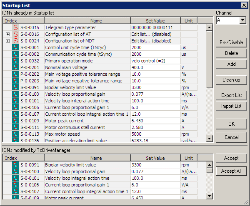250x206 pixels.
Task: Click teal icon of S-0-0101 in modified list
Action: (15, 178)
